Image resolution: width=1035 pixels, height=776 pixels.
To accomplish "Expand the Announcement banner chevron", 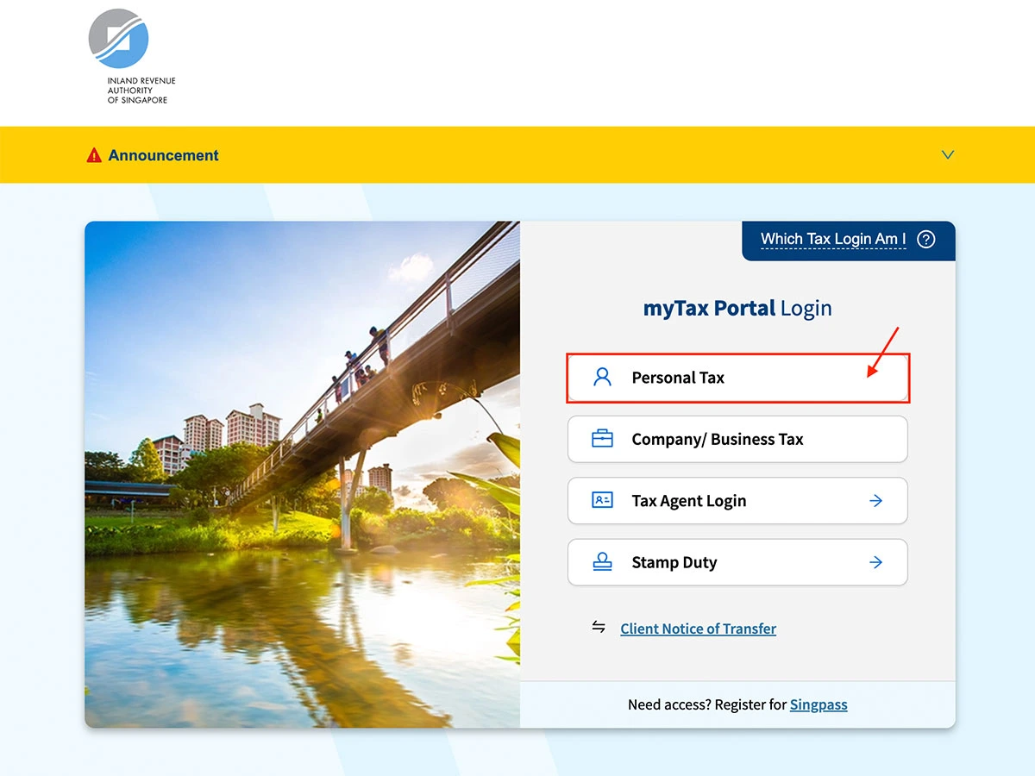I will pos(948,155).
